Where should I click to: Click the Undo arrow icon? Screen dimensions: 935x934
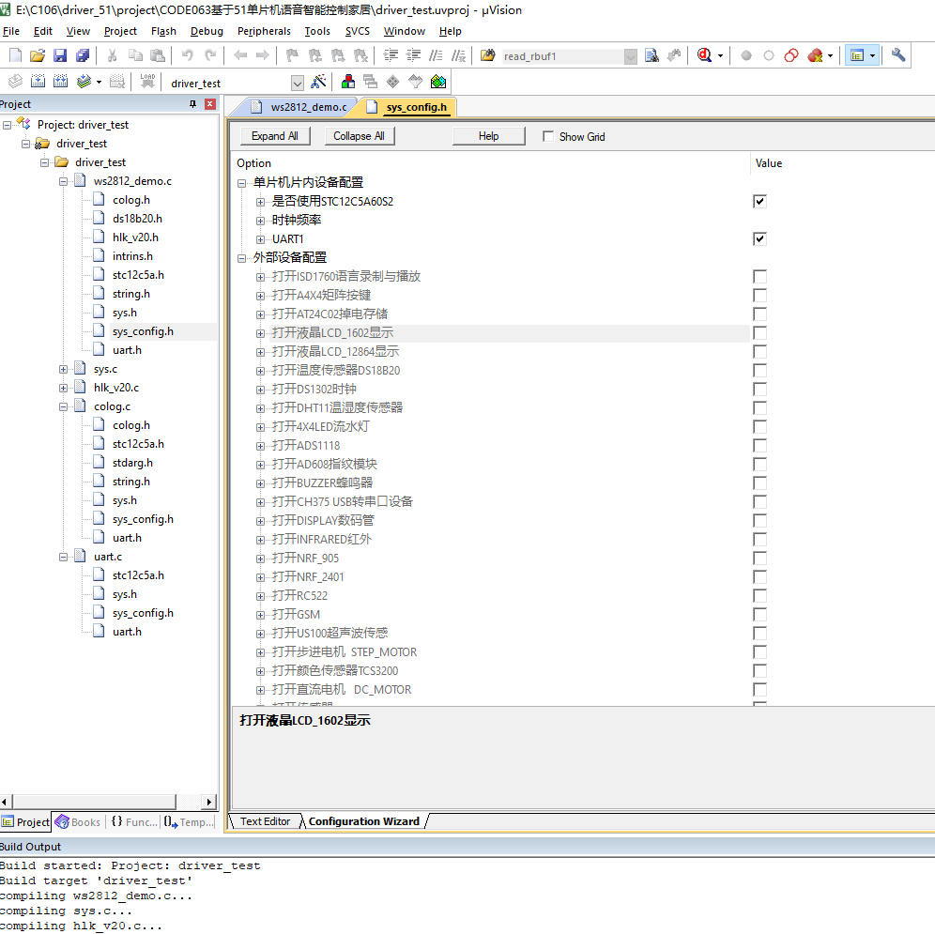187,55
